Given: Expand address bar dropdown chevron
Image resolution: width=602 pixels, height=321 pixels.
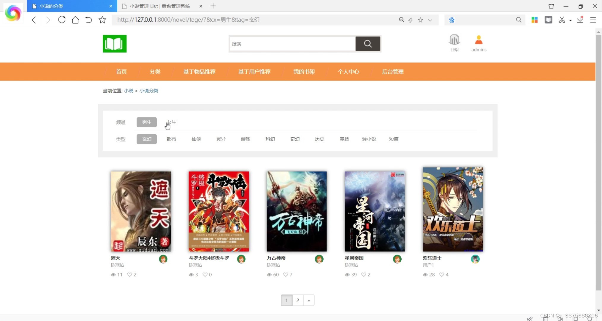Looking at the screenshot, I should (x=430, y=20).
